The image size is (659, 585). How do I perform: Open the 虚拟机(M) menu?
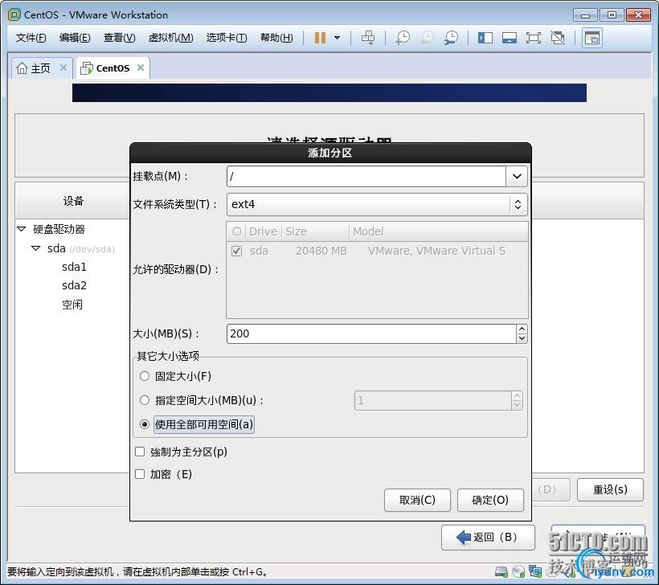click(x=170, y=38)
